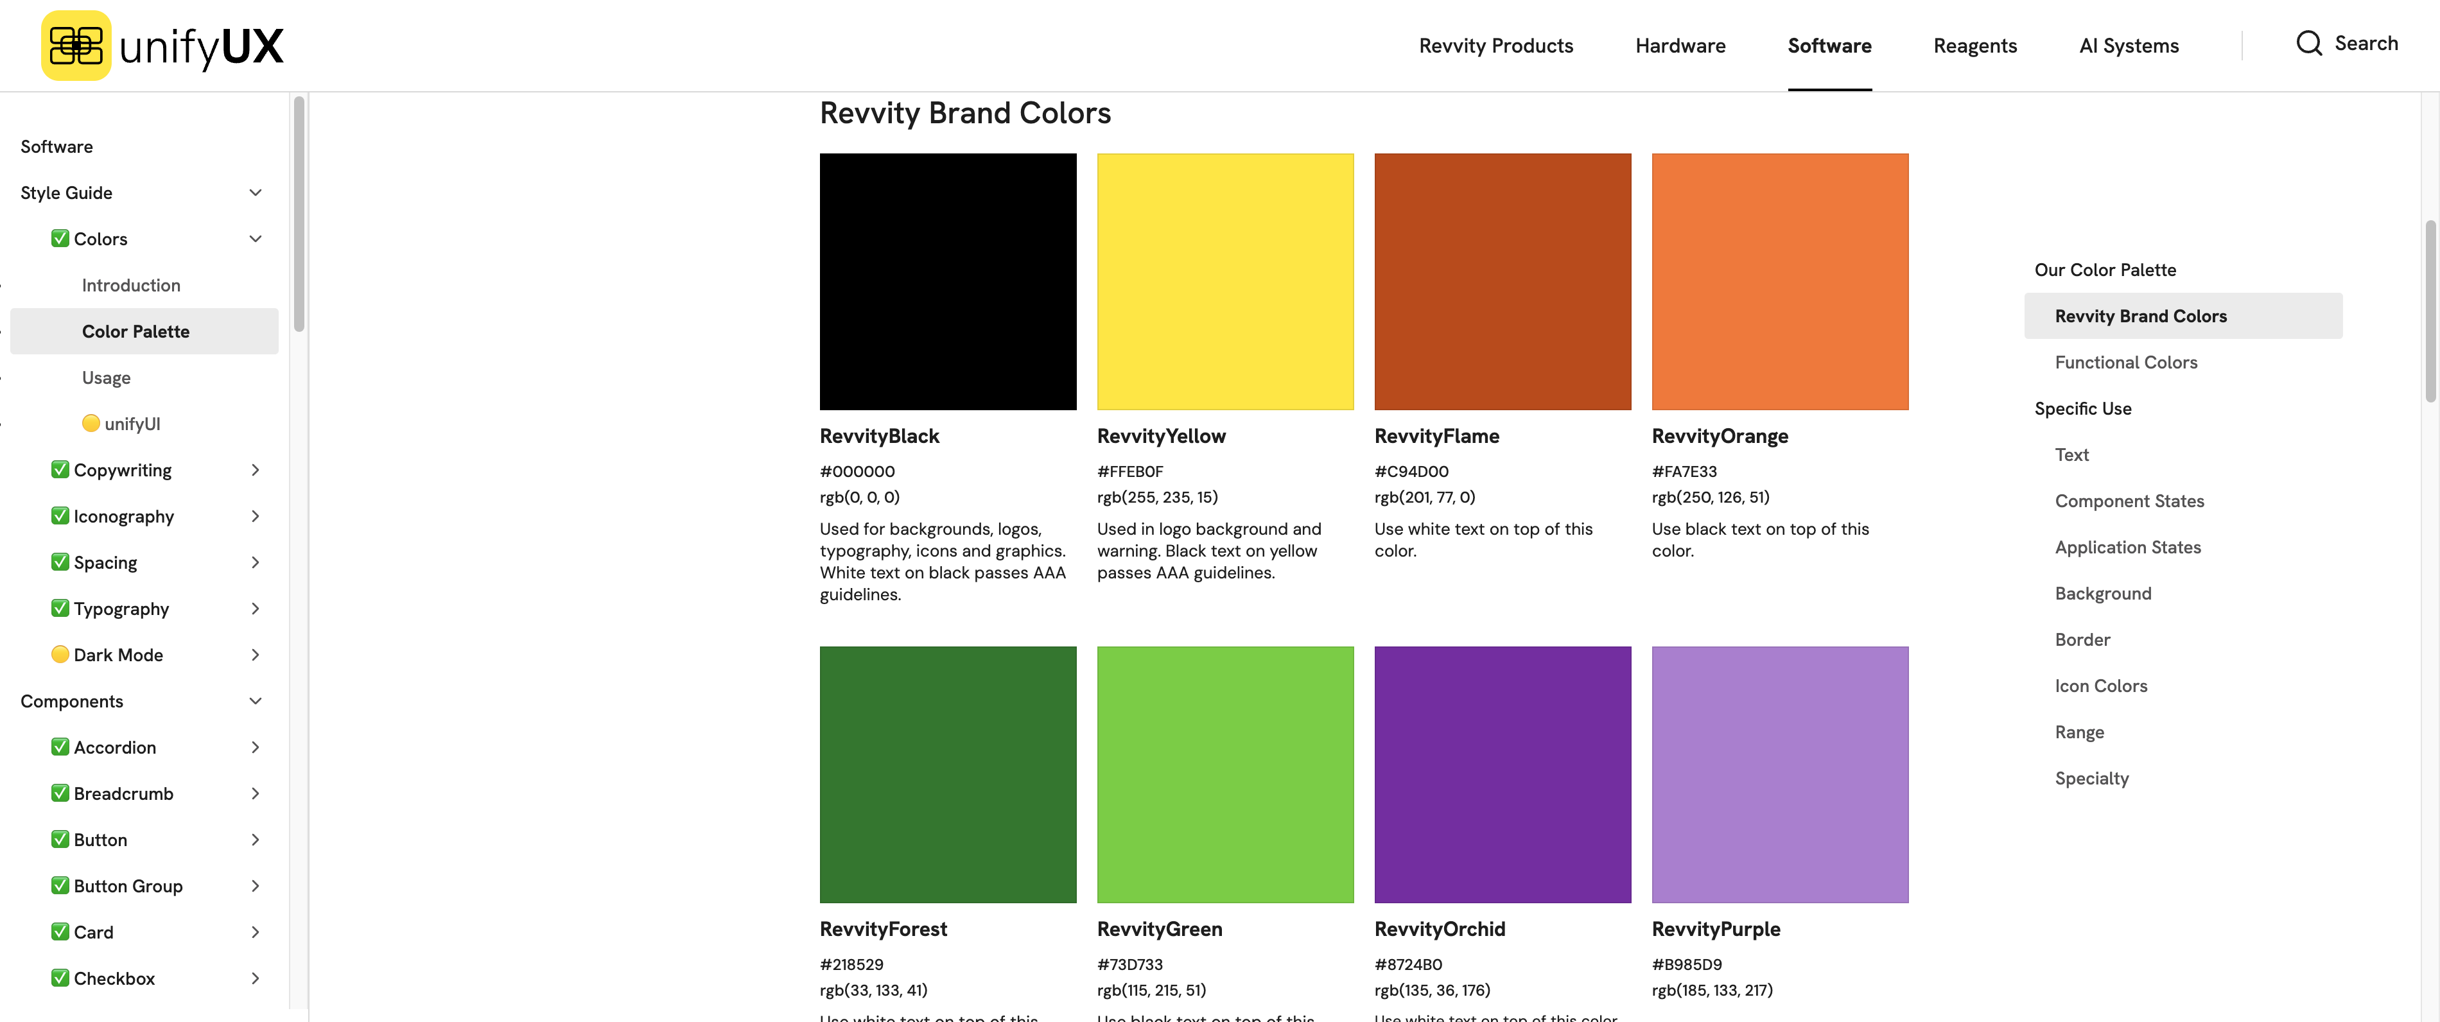Open the Hardware top navigation tab
The width and height of the screenshot is (2440, 1022).
(x=1680, y=46)
